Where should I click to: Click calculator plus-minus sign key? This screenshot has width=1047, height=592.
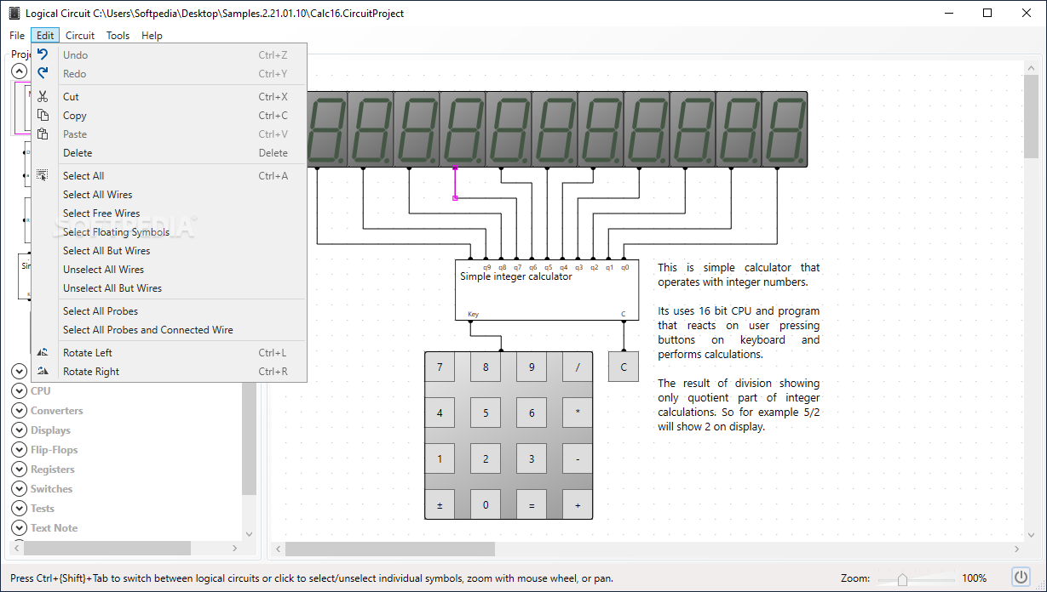coord(440,505)
